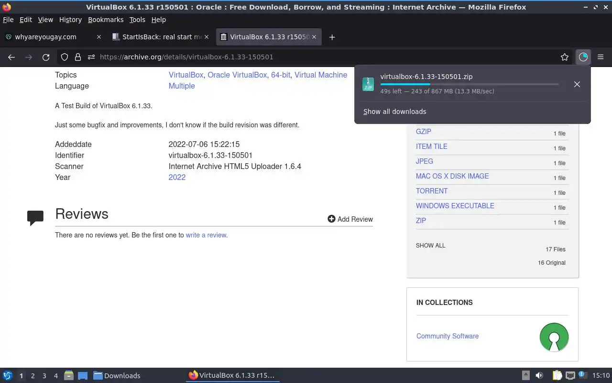The width and height of the screenshot is (612, 383).
Task: Open the file manager launcher in the taskbar
Action: (x=69, y=375)
